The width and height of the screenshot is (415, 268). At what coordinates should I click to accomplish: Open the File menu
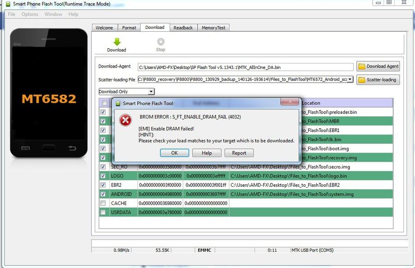point(12,14)
